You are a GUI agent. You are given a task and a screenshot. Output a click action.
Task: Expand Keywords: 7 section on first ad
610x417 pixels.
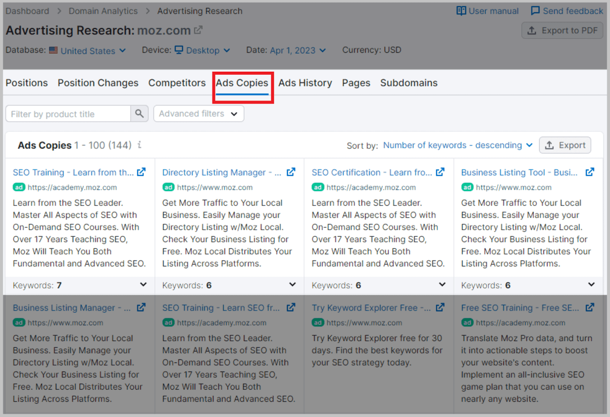point(143,285)
